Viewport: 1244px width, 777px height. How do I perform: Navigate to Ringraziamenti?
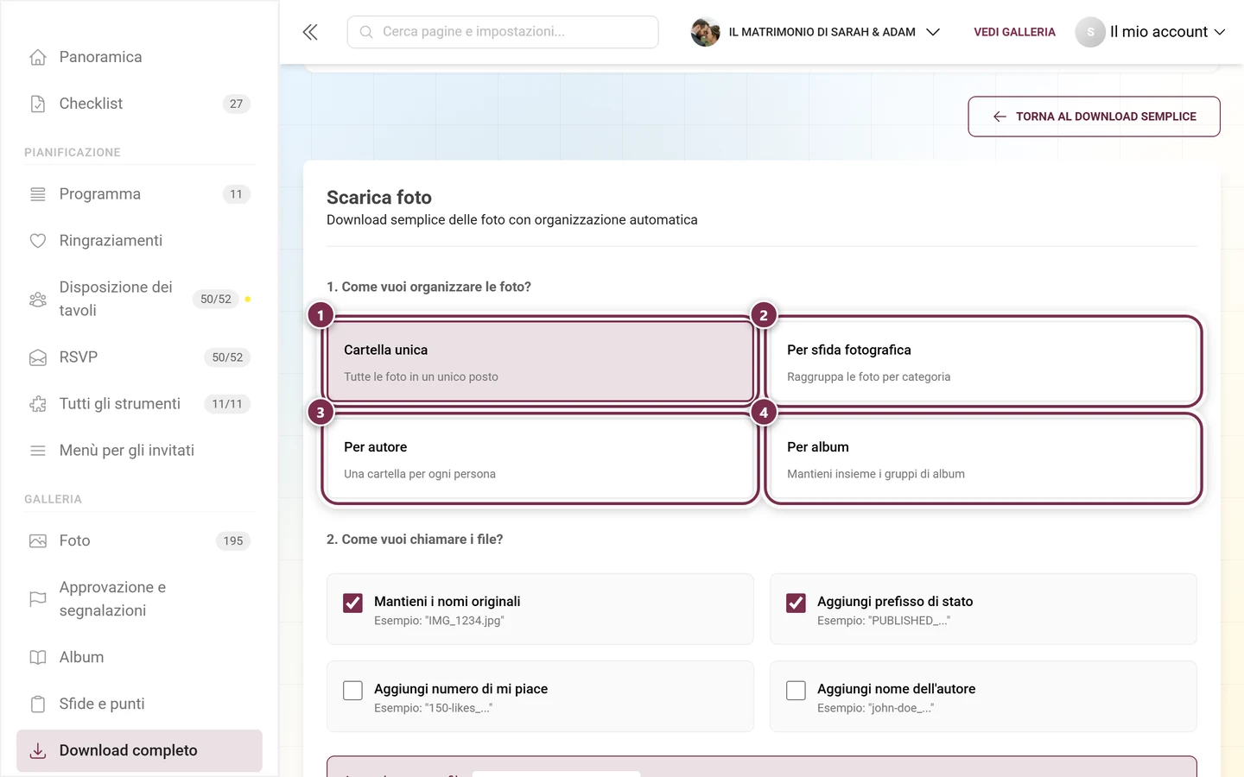tap(139, 241)
